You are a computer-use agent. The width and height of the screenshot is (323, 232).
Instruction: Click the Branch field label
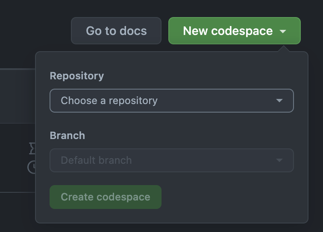pos(68,136)
